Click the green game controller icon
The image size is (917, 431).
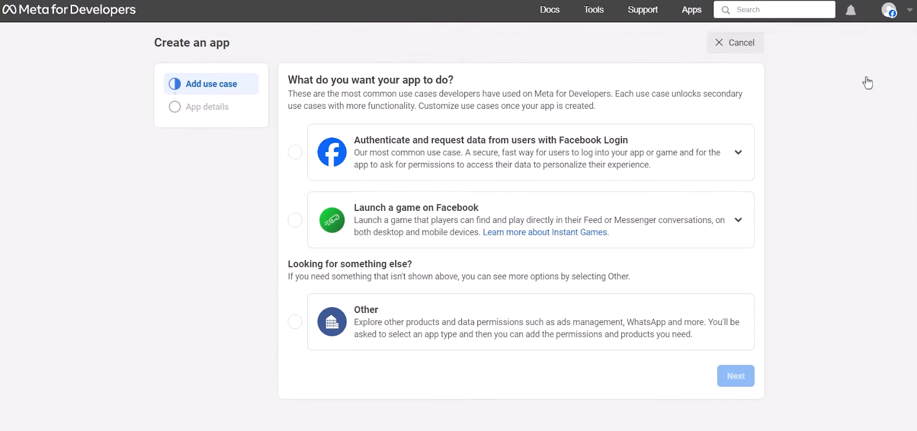pyautogui.click(x=332, y=220)
